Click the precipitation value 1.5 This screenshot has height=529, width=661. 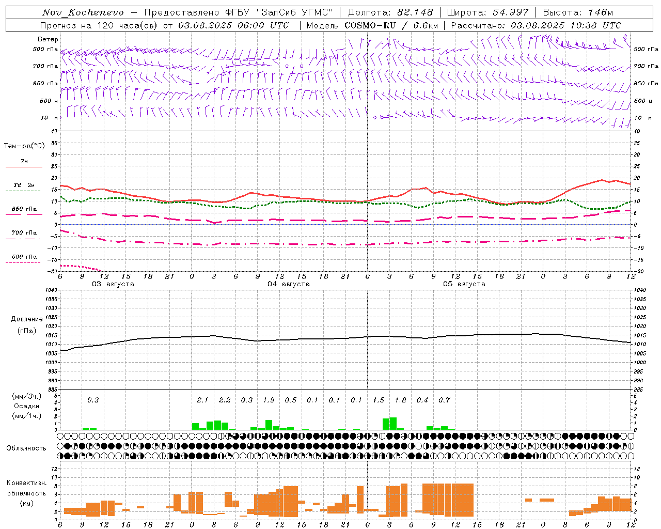379,400
